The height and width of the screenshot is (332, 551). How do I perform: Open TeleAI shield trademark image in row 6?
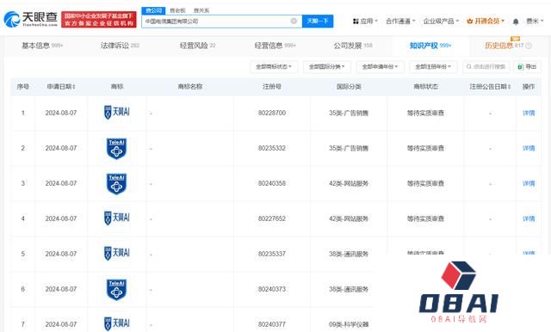click(x=117, y=290)
